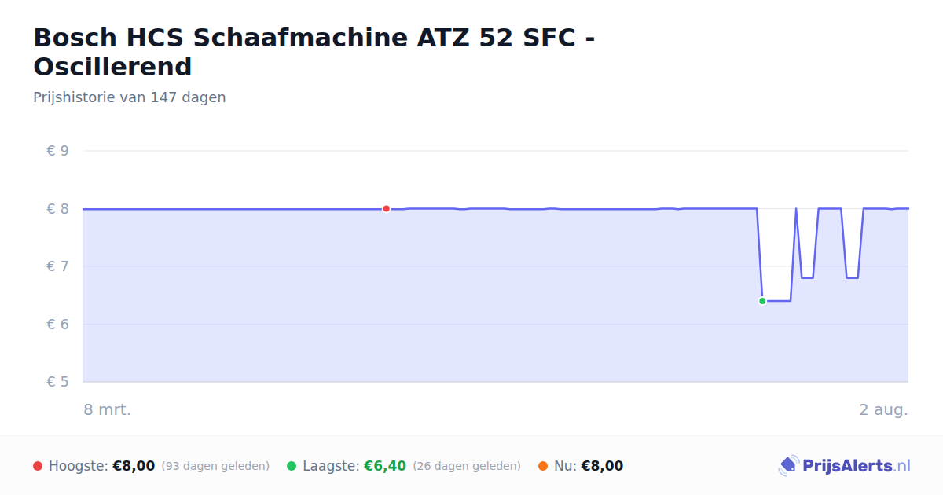Click the € 8 y-axis label
Screen dimensions: 943x495
pos(57,209)
